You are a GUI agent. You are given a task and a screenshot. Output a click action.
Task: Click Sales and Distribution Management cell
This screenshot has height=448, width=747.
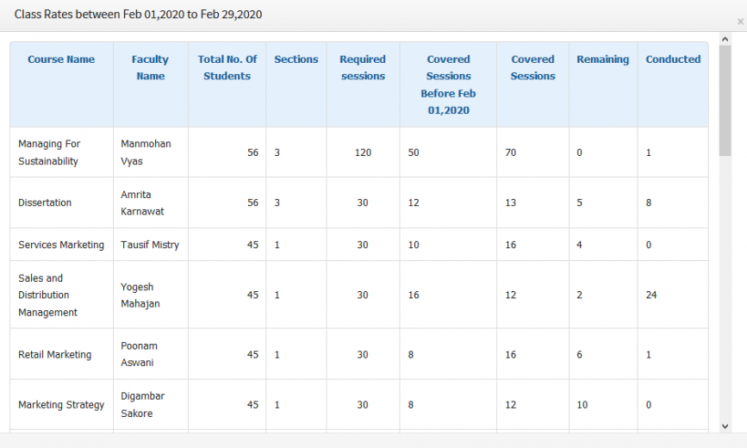pos(61,295)
